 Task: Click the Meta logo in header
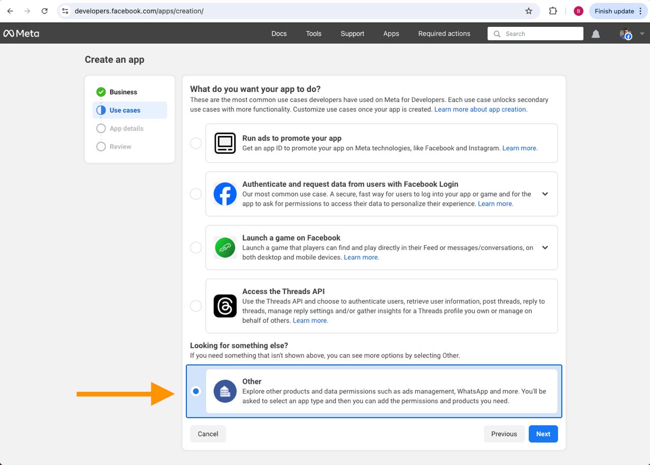click(x=21, y=34)
